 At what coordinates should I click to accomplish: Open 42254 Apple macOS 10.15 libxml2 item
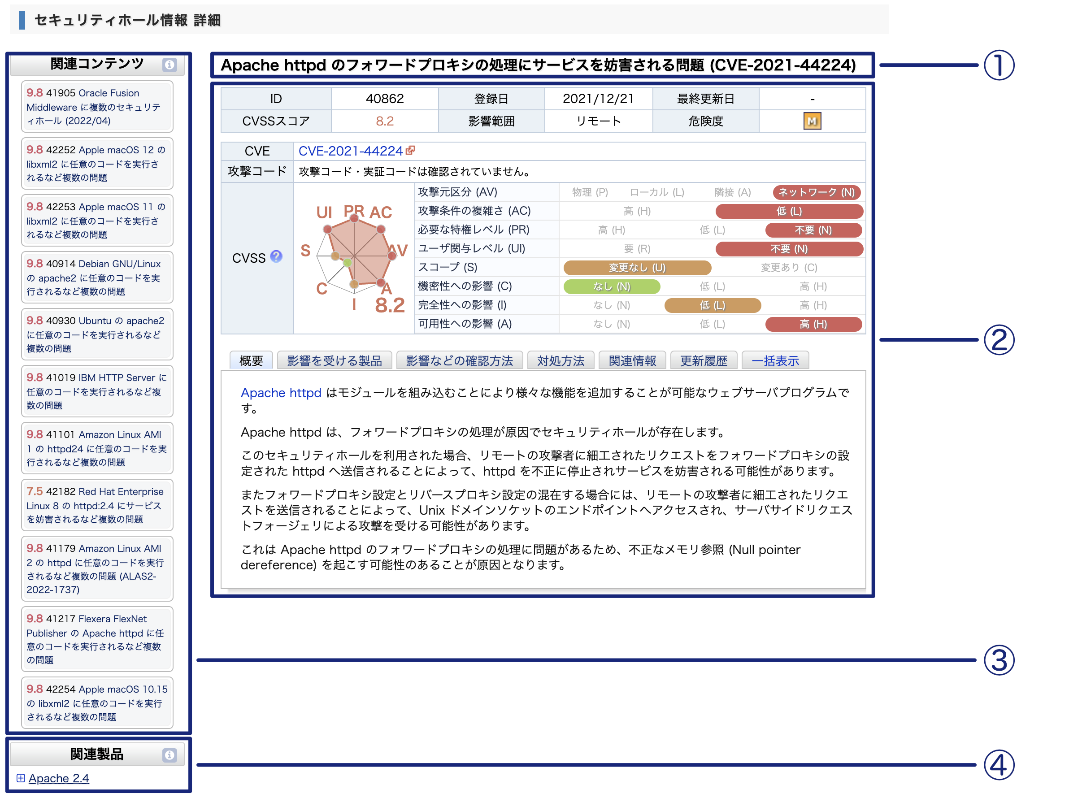pyautogui.click(x=97, y=703)
